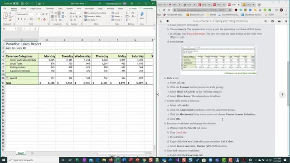Viewport: 290px width, 163px height.
Task: Toggle Underline formatting
Action: (x=25, y=19)
